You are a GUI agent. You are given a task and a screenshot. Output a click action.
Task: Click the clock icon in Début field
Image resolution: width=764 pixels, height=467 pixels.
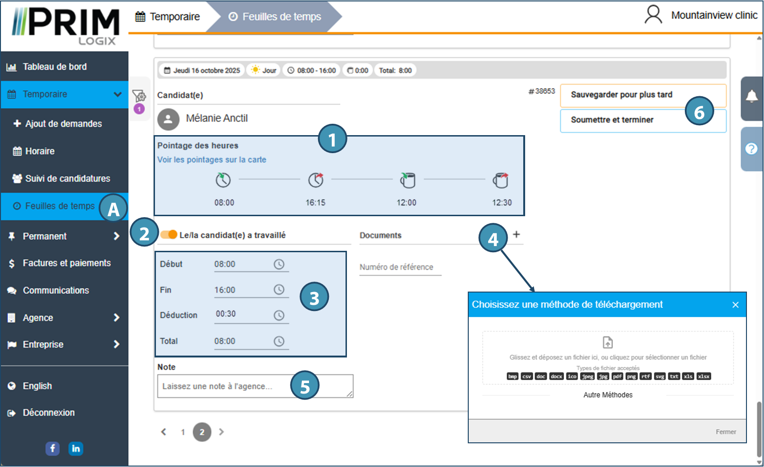click(279, 264)
